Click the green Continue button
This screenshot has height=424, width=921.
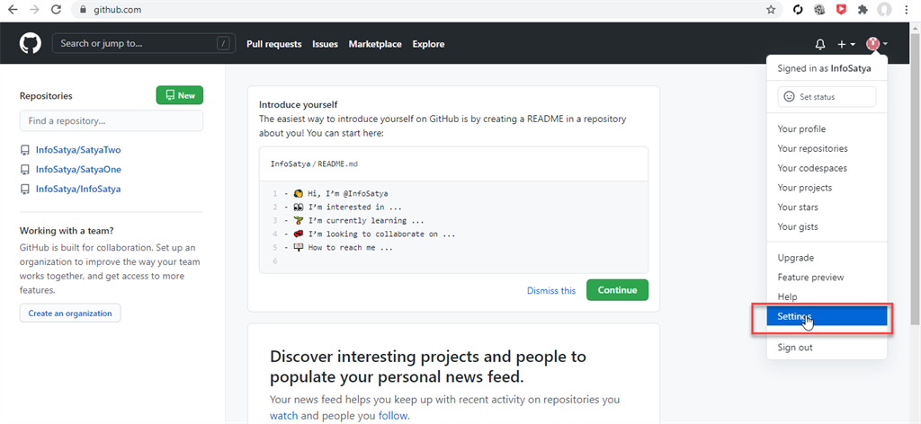(617, 290)
